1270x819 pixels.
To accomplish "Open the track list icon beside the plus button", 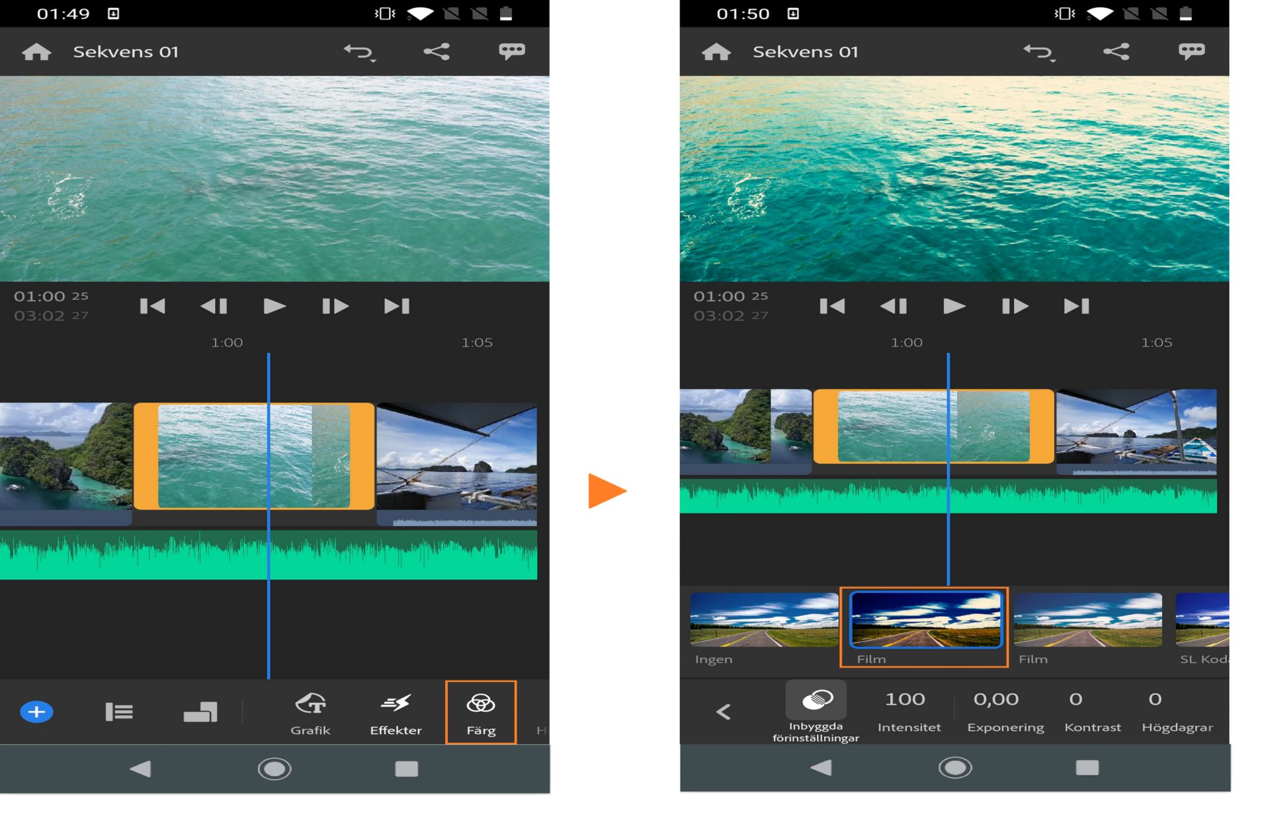I will [119, 711].
